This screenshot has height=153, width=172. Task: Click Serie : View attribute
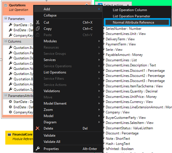click(x=114, y=50)
